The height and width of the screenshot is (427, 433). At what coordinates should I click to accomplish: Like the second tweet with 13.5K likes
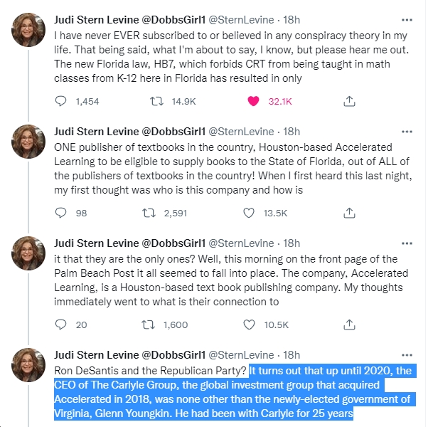(x=249, y=213)
